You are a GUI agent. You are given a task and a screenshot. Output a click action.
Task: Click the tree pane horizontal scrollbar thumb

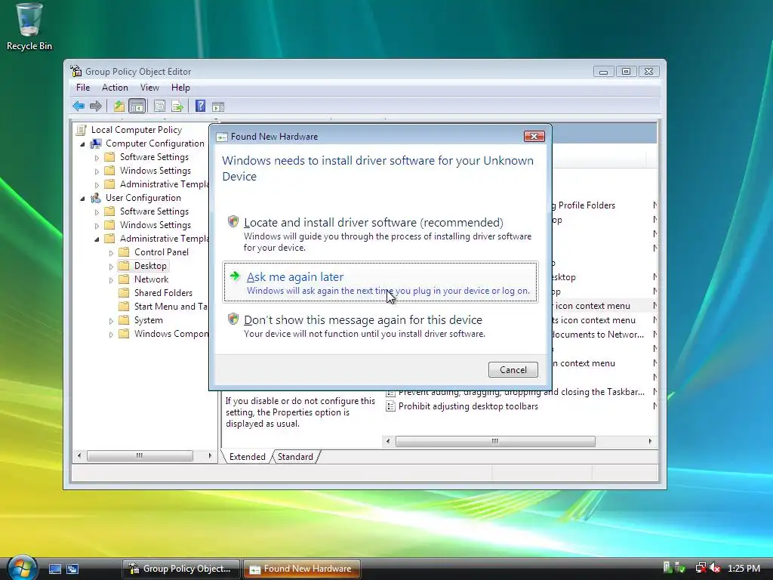coord(140,455)
